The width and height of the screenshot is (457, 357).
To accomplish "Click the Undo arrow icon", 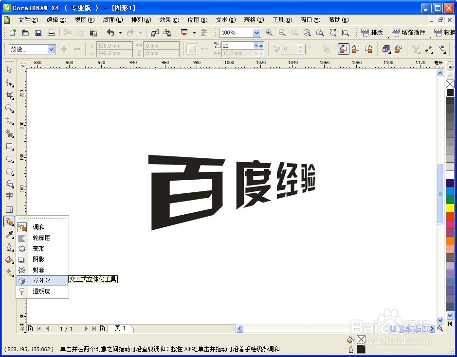I will pos(110,33).
